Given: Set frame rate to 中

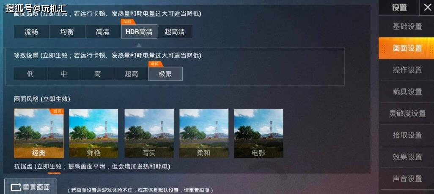Looking at the screenshot, I should click(x=64, y=74).
